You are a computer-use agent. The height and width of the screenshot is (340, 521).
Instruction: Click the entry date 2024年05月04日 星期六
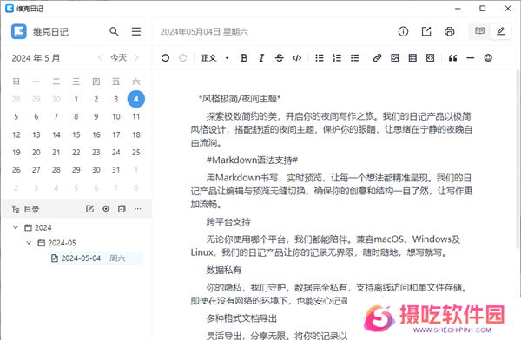click(x=204, y=32)
